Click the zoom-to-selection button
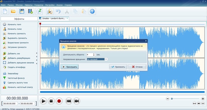207x110 pixels. coord(198,103)
